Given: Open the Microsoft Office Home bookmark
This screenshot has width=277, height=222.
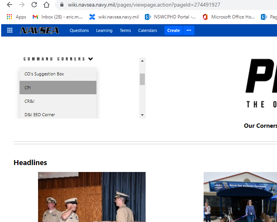Looking at the screenshot, I should [229, 17].
